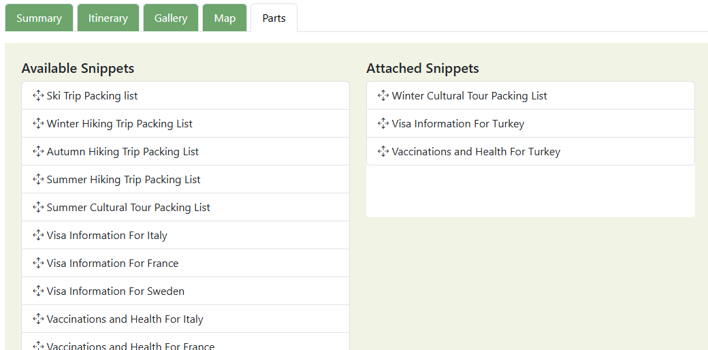
Task: Click move icon beside Ski Trip Packing list
Action: [x=38, y=95]
